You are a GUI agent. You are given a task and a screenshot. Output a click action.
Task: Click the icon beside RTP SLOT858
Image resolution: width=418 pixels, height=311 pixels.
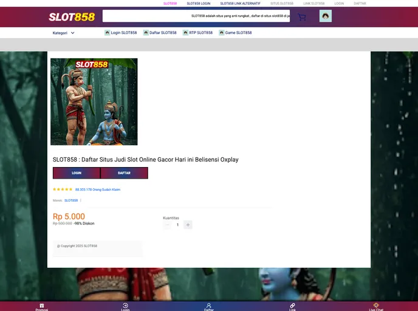185,33
